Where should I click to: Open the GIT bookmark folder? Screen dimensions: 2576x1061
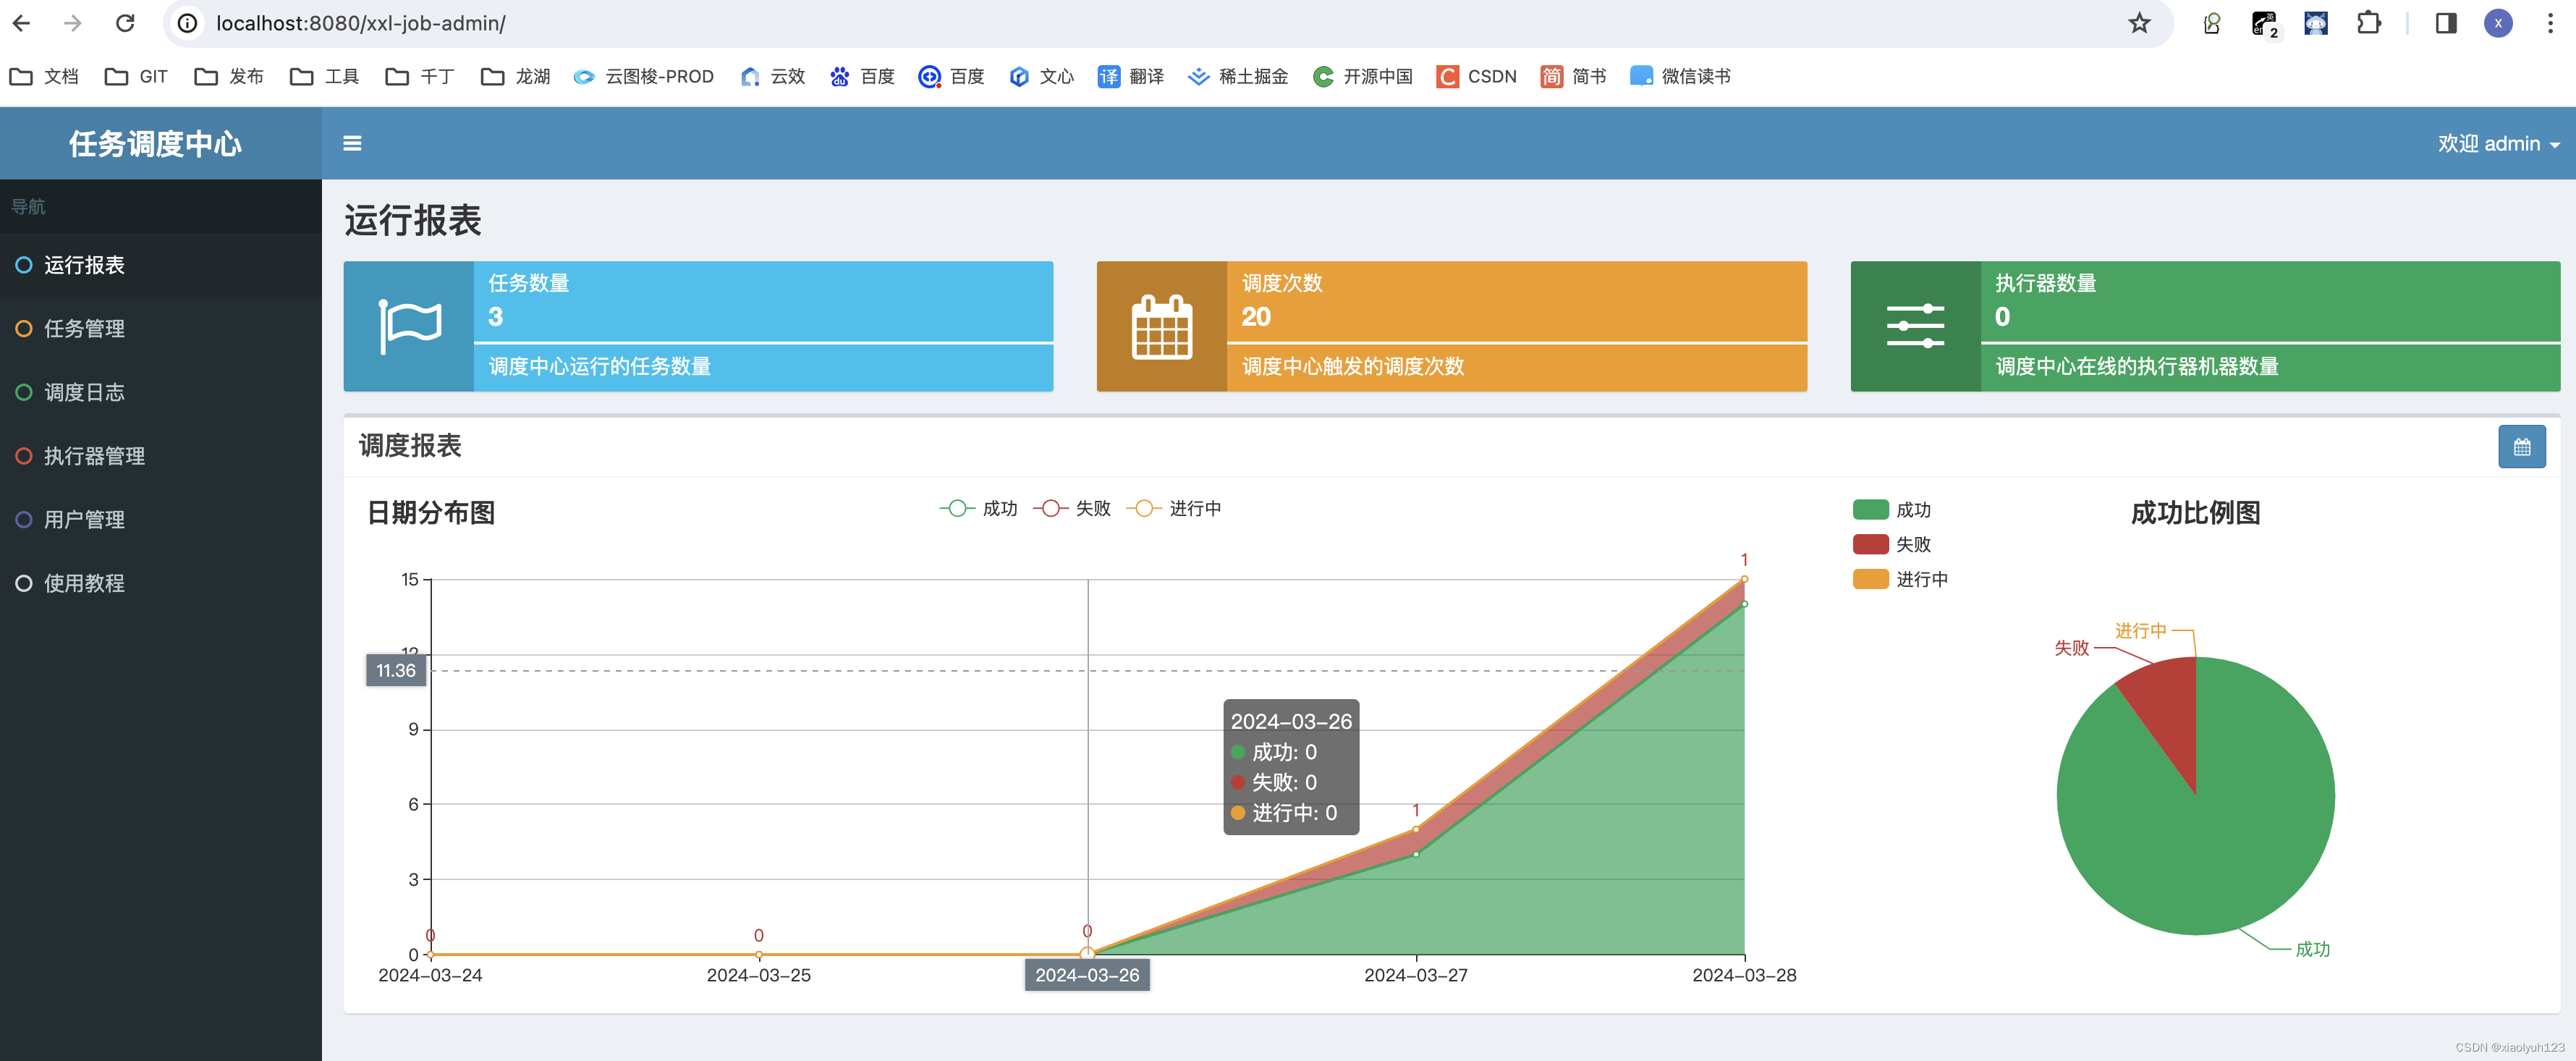pos(137,76)
